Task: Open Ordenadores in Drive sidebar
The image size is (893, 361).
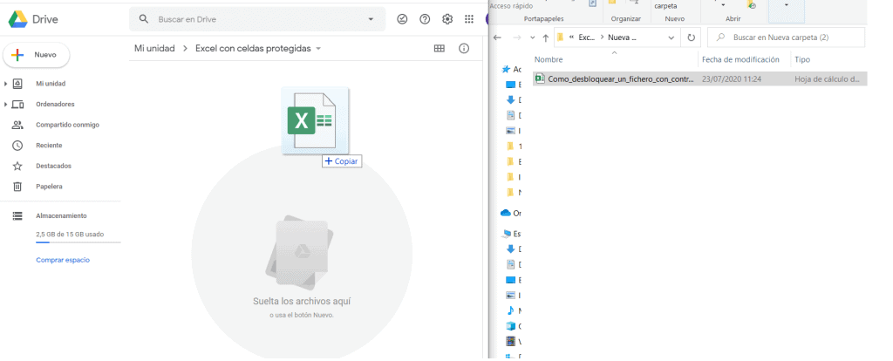Action: tap(55, 104)
